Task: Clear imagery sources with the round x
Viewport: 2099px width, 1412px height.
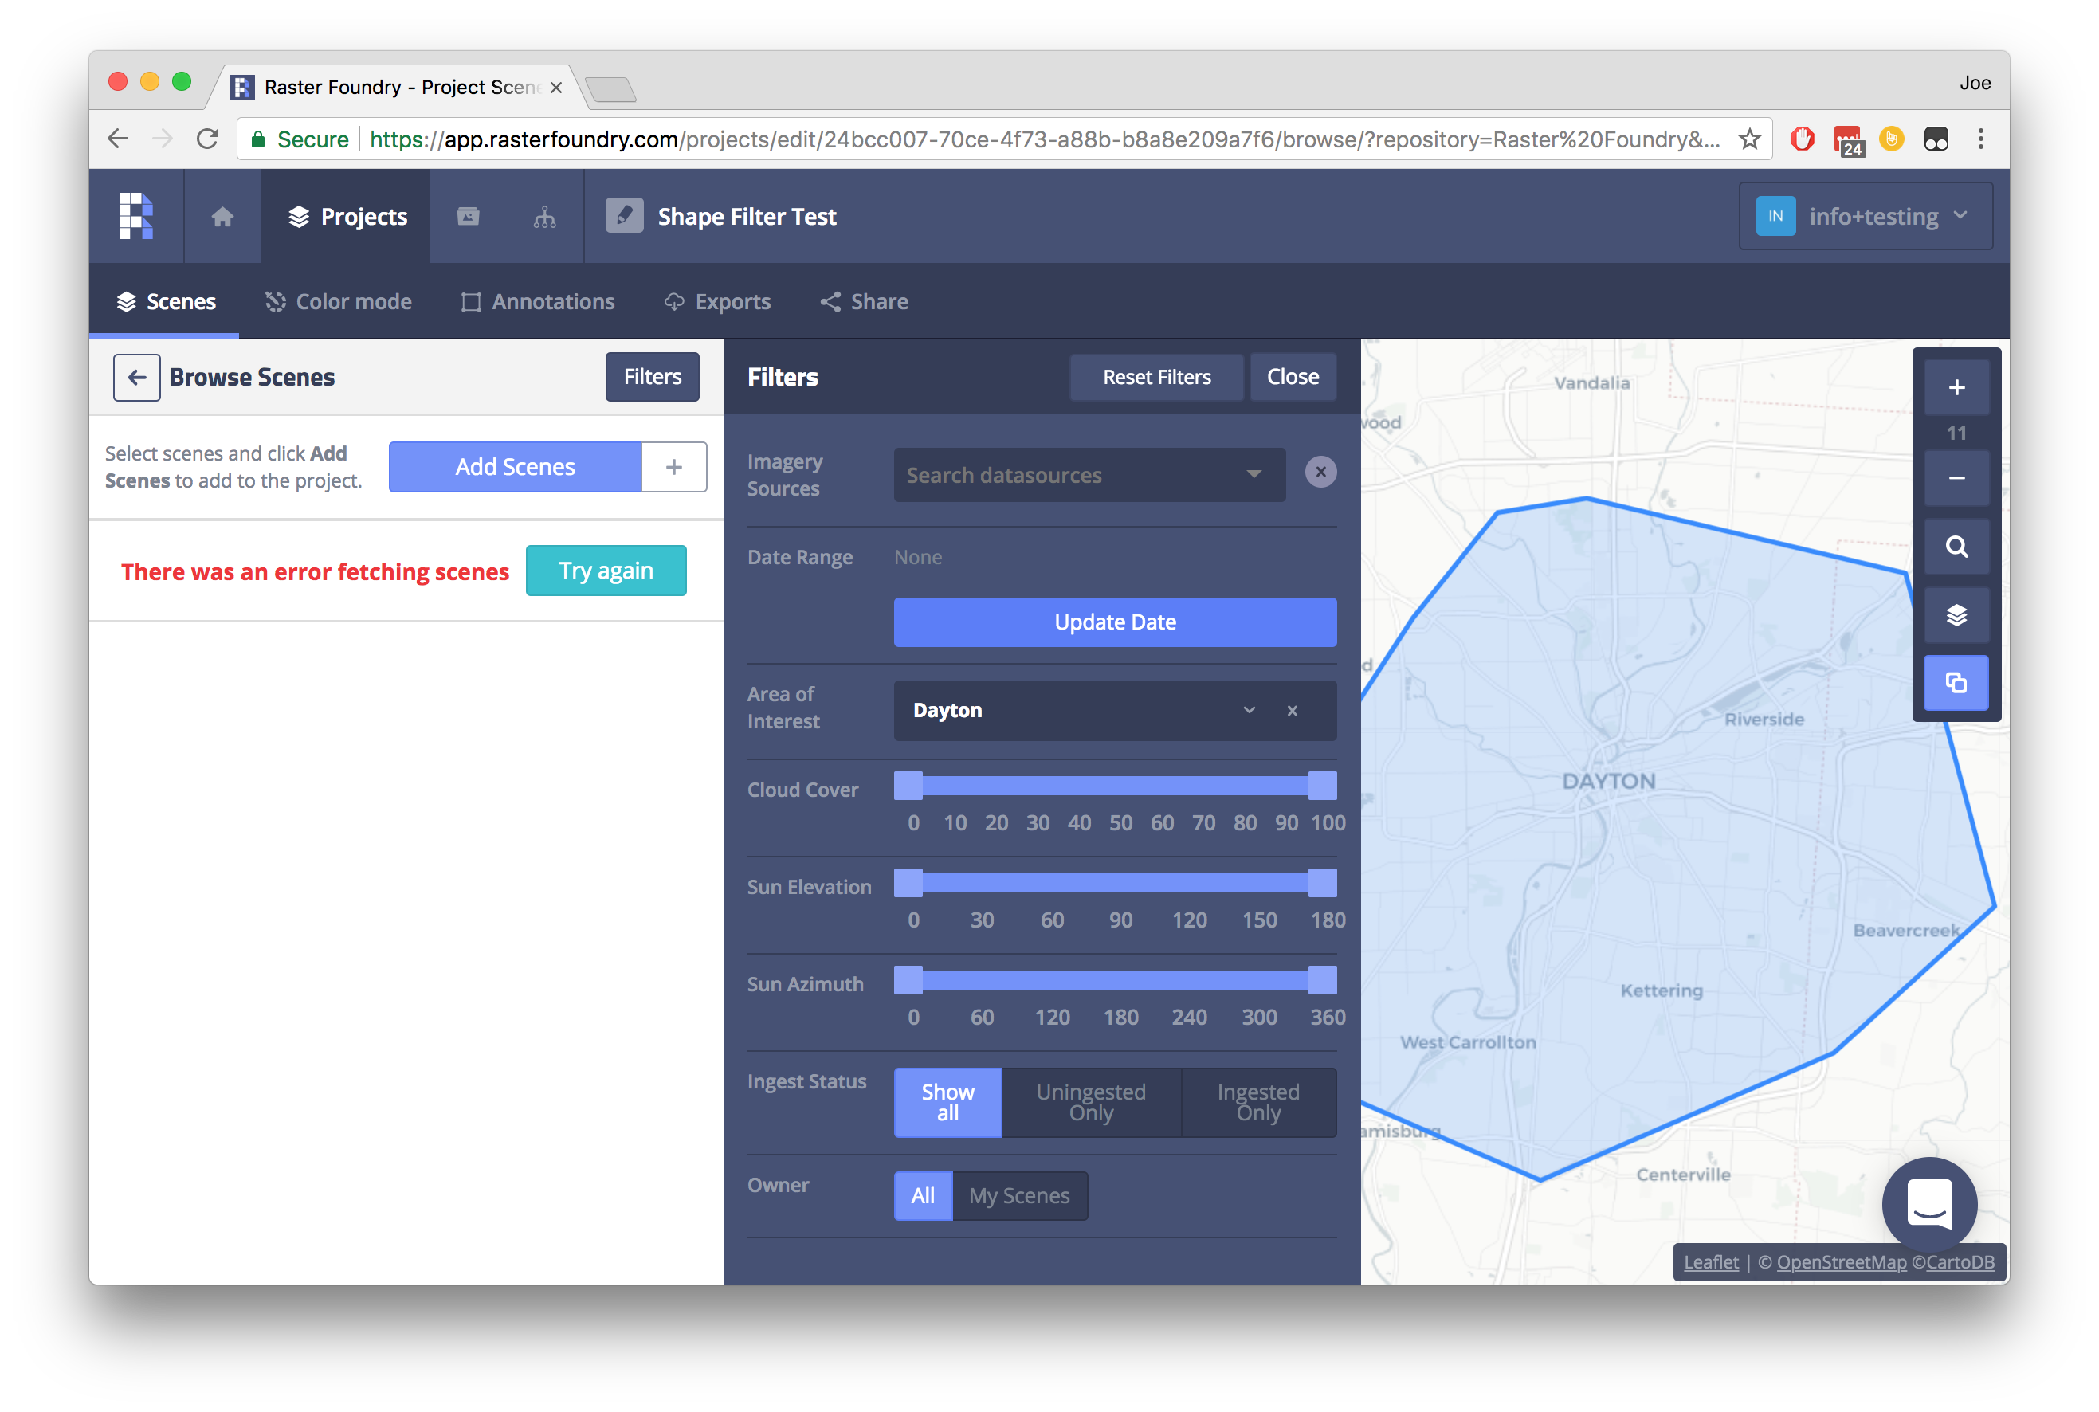Action: tap(1320, 472)
